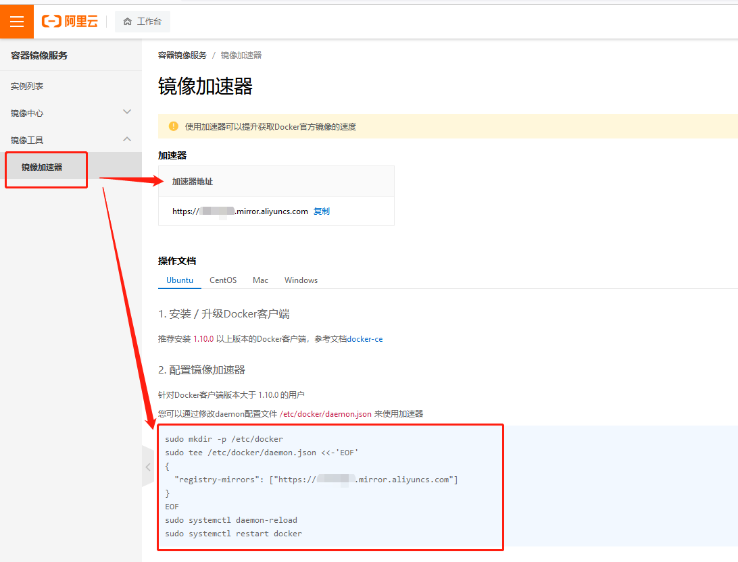The image size is (738, 562).
Task: Click the '1. 安装 / 升级Docker客户端' heading
Action: [x=224, y=313]
